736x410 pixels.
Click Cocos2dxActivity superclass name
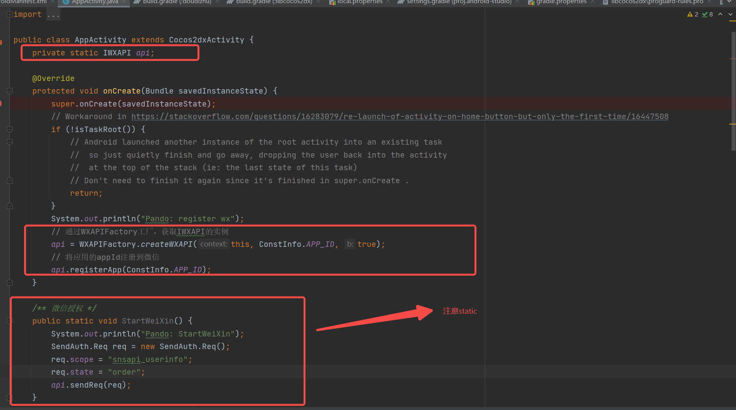click(x=207, y=40)
